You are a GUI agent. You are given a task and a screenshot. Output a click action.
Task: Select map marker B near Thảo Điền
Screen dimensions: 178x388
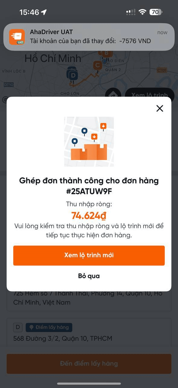click(x=106, y=54)
